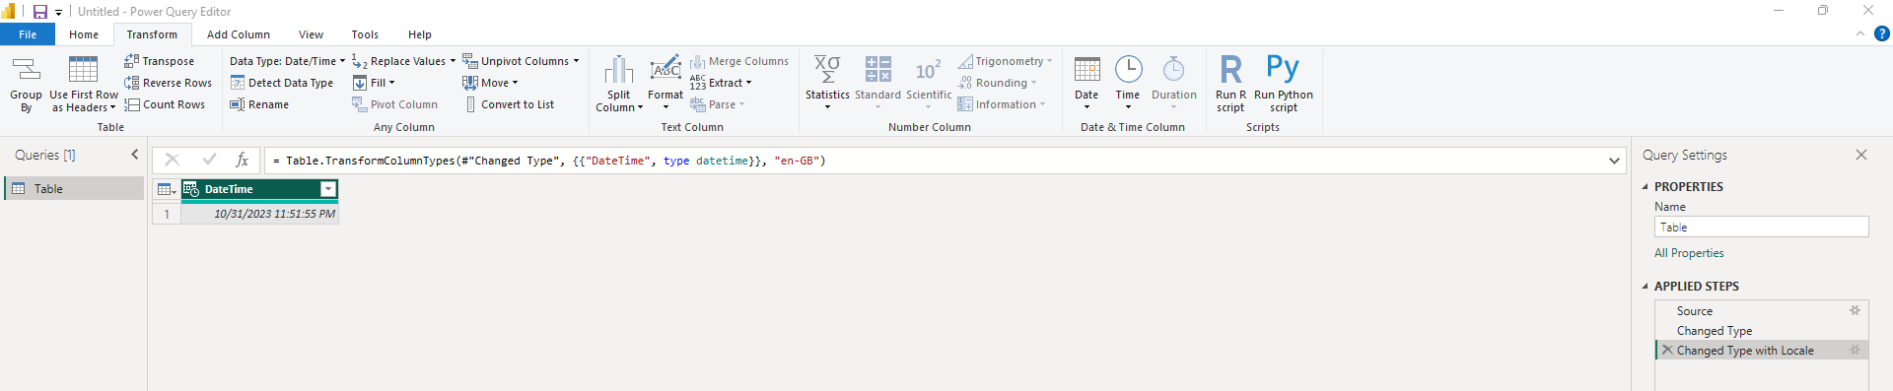The image size is (1893, 391).
Task: Click Detect Data Type
Action: [282, 83]
